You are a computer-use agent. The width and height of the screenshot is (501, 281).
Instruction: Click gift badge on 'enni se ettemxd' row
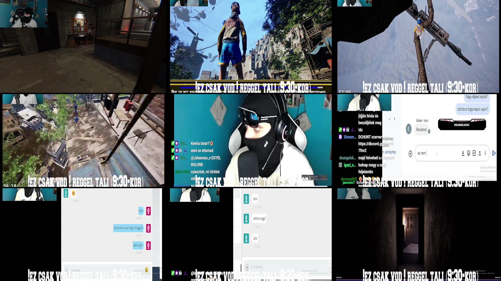click(x=180, y=150)
